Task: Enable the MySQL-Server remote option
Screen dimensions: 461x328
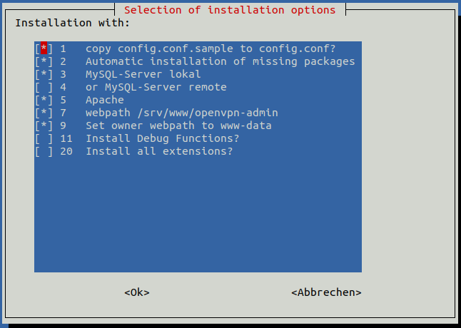Action: [44, 87]
